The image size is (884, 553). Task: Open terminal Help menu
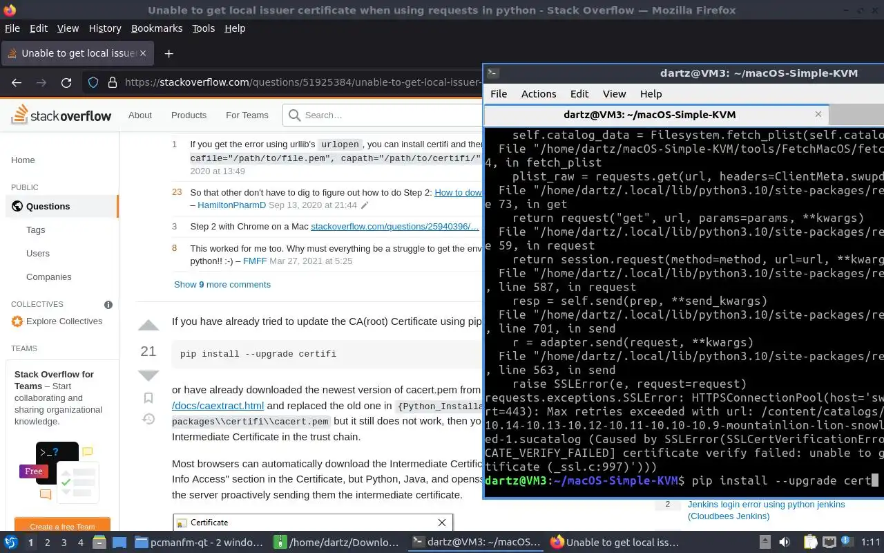point(651,94)
